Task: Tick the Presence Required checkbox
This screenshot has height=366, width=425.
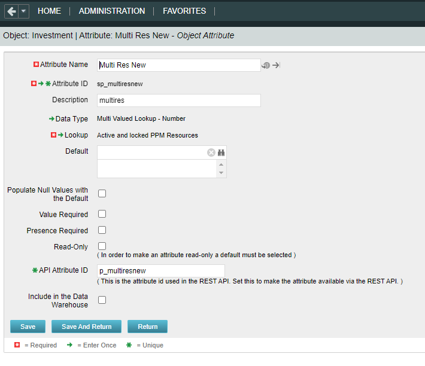Action: (x=102, y=230)
